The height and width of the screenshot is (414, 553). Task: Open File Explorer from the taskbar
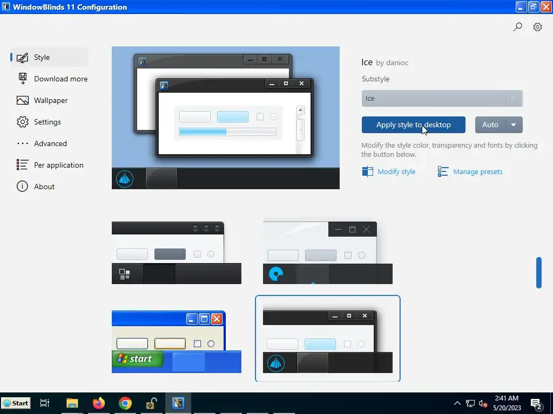[x=72, y=403]
